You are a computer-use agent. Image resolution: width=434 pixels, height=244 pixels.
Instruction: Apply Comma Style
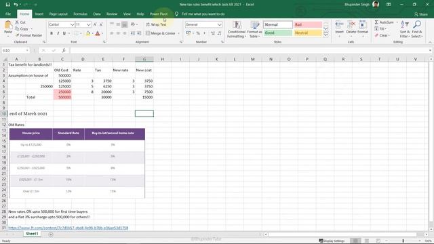coord(205,33)
